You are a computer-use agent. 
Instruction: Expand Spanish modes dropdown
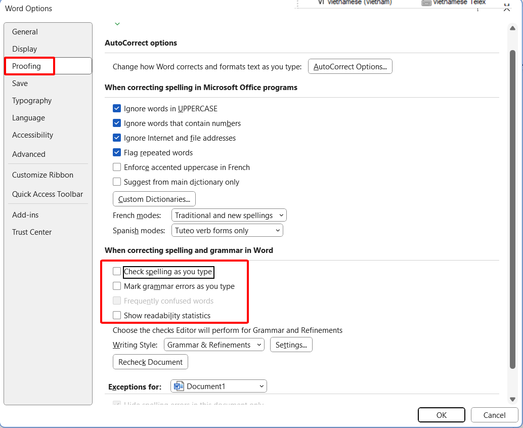click(227, 231)
